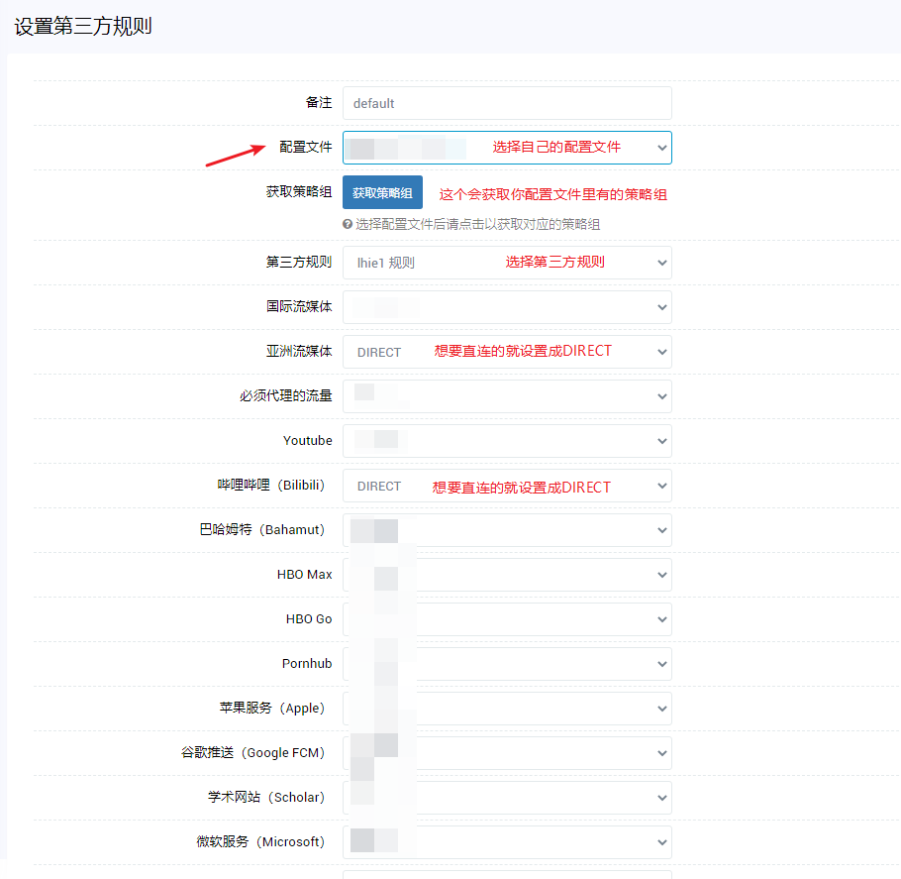Click the help icon beside the policy group hint
Screen dimensions: 901x879
(x=348, y=225)
